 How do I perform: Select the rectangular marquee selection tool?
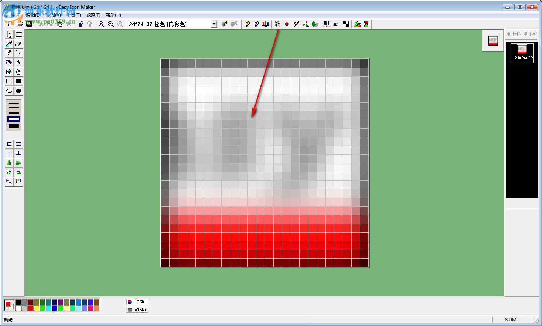pos(18,34)
